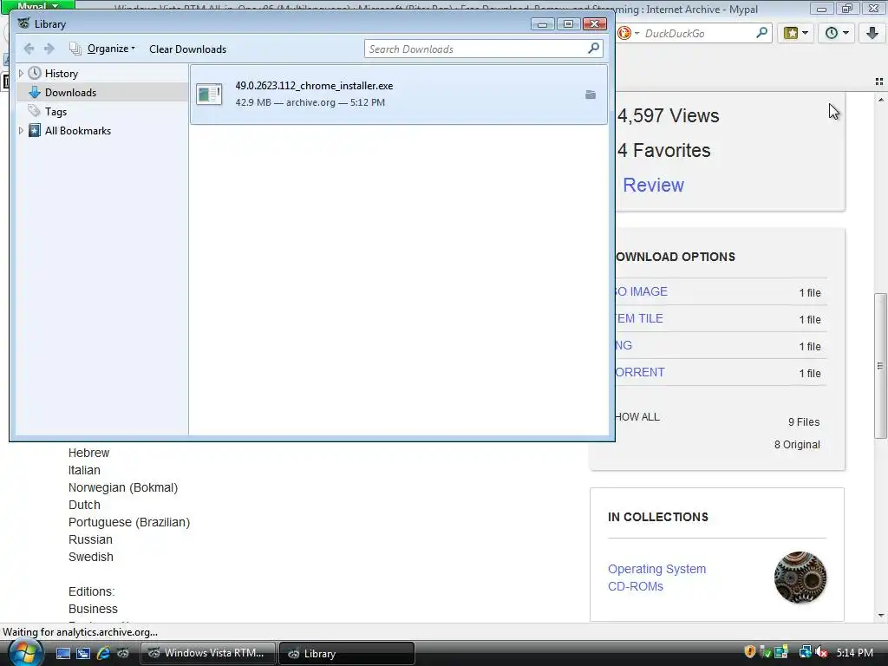Open the ITEM TILE download option
Image resolution: width=888 pixels, height=666 pixels.
(639, 318)
